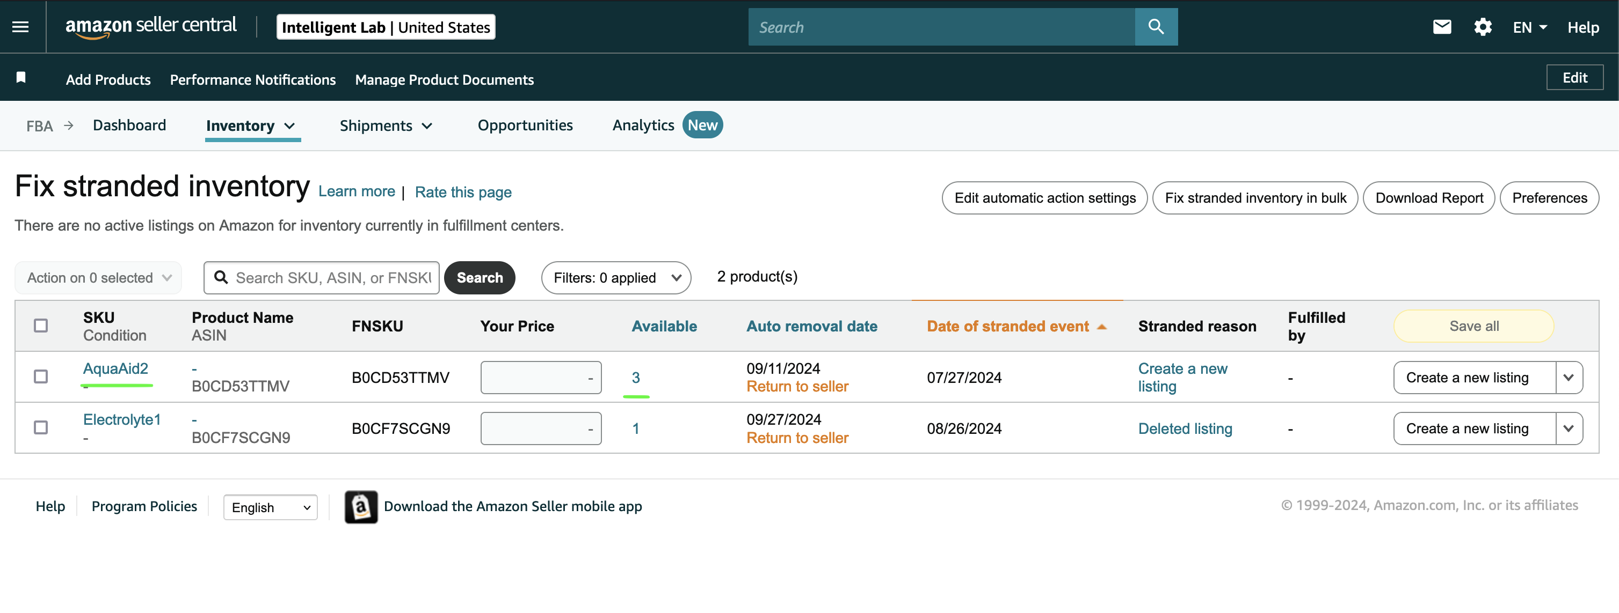This screenshot has height=613, width=1619.
Task: Expand the Shipments menu
Action: point(386,125)
